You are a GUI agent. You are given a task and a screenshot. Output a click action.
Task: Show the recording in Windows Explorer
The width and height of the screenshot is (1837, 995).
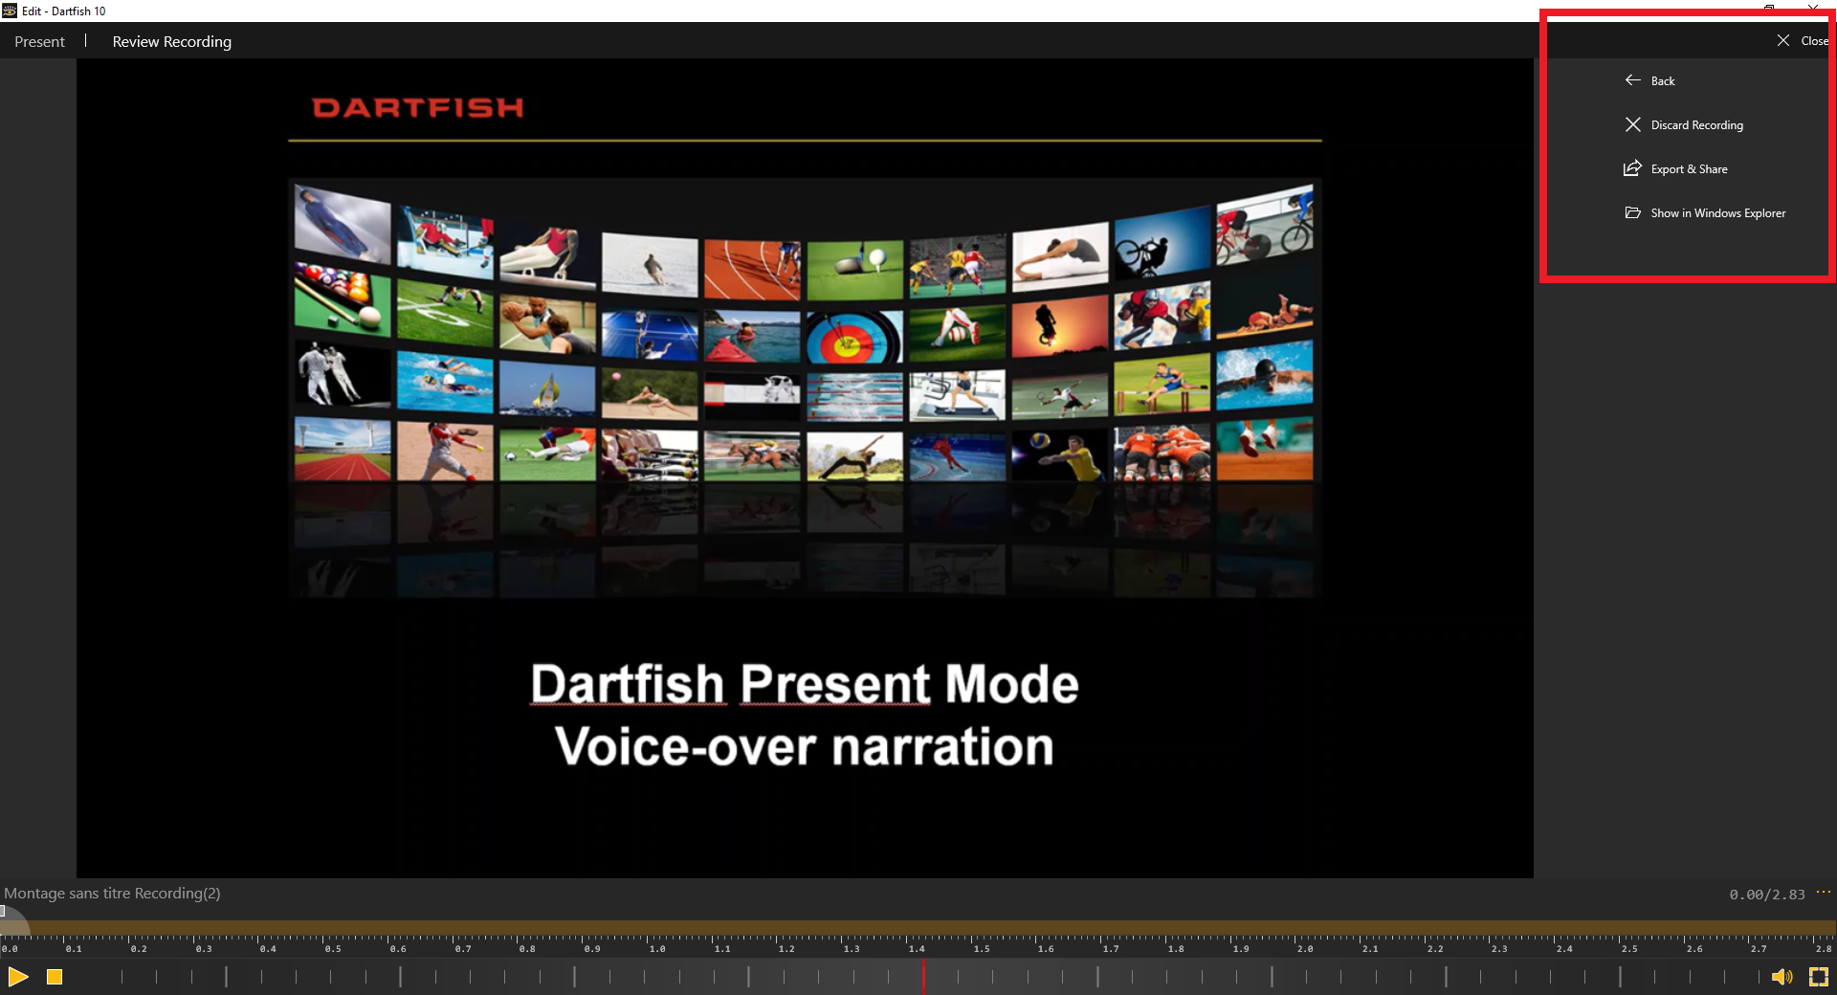[1705, 212]
